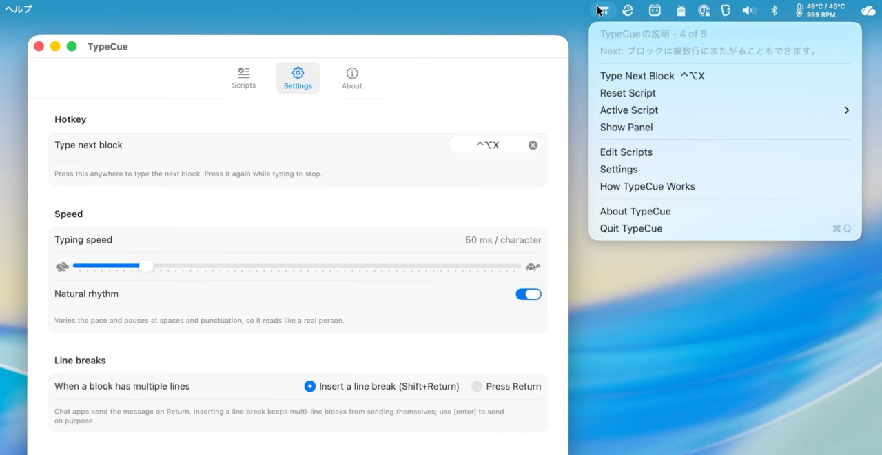Click the Bluetooth icon in menu bar
The height and width of the screenshot is (455, 882).
[x=774, y=10]
